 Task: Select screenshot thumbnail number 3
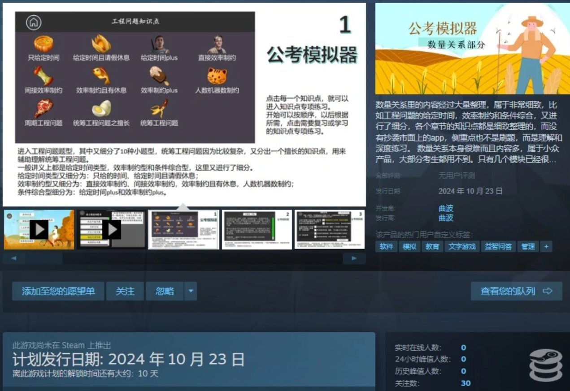330,229
